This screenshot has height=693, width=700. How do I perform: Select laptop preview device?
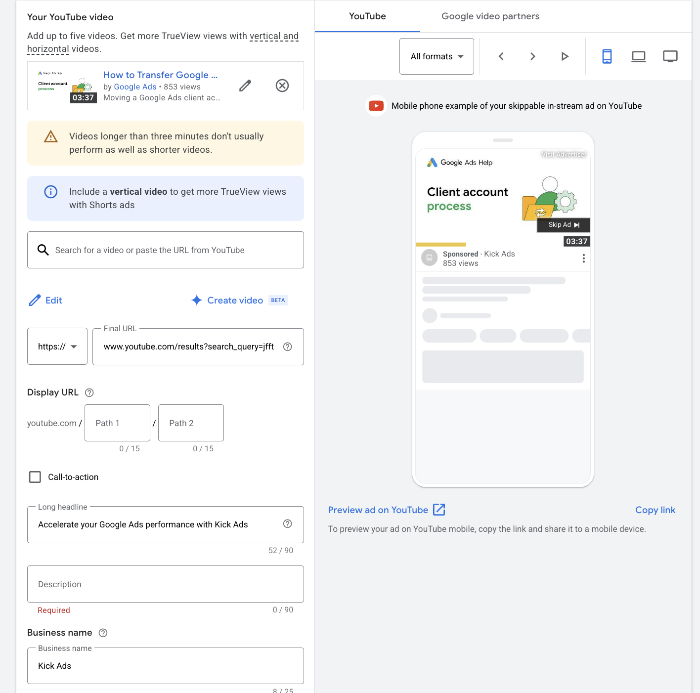click(639, 56)
